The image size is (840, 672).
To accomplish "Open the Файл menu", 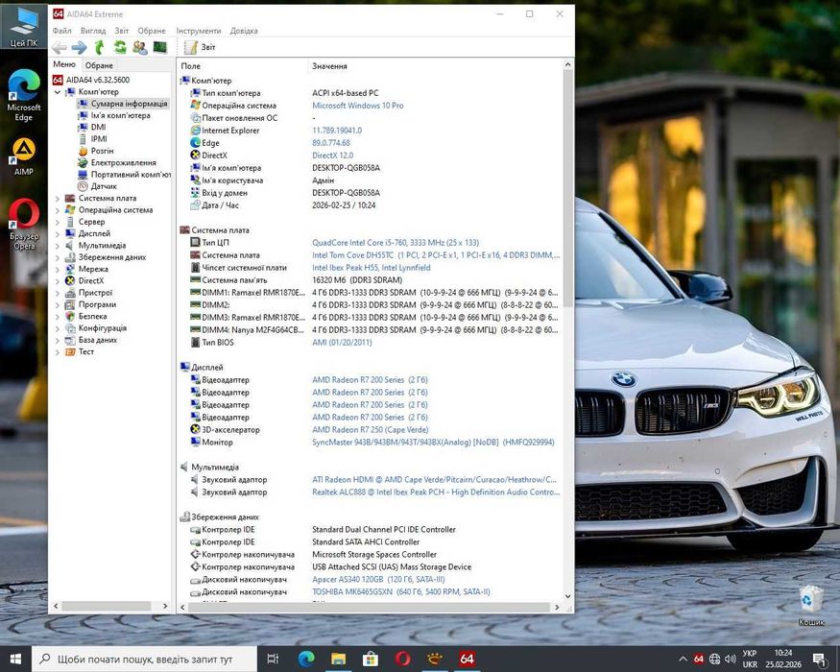I will [x=61, y=31].
